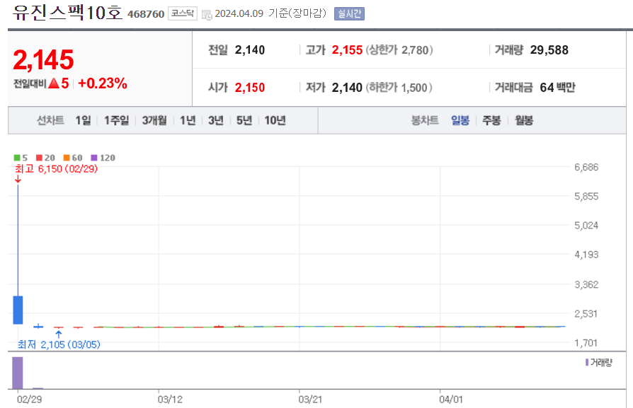
Task: Select the 10년 line chart period
Action: click(x=275, y=120)
